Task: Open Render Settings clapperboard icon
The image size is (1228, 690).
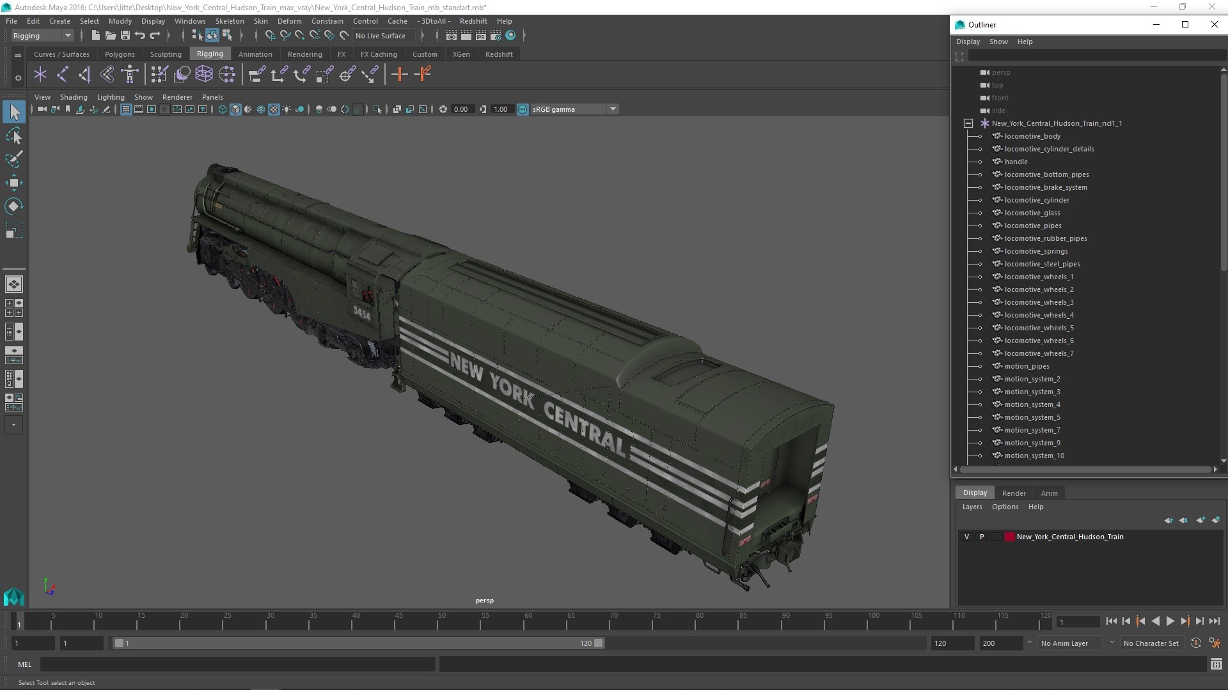Action: [496, 36]
